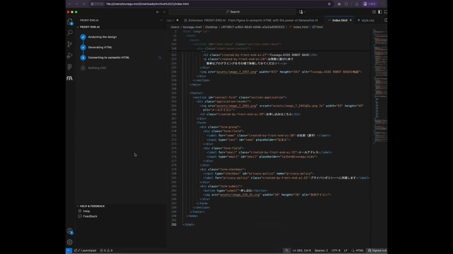Open the Manage gear icon
The height and width of the screenshot is (254, 453).
[70, 242]
